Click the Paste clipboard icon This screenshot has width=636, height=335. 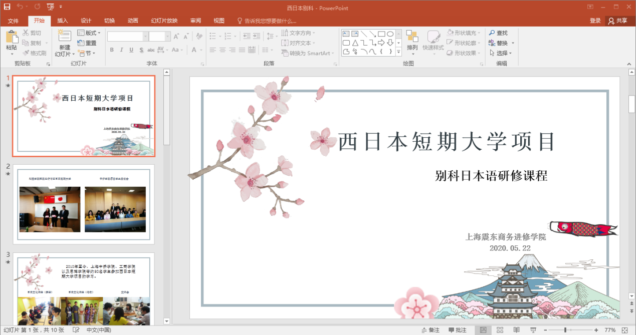pyautogui.click(x=12, y=38)
